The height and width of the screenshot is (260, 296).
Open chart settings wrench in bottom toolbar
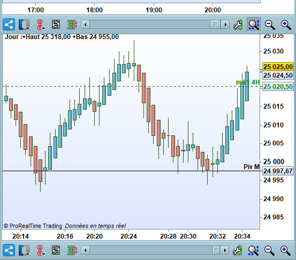[x=238, y=250]
